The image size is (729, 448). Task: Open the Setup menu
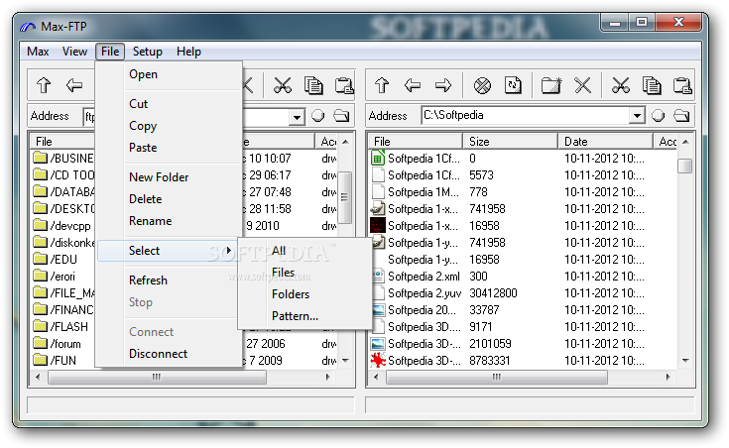point(148,52)
